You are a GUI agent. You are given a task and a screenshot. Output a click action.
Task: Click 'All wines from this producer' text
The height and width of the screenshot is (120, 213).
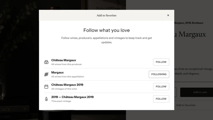coord(67,64)
